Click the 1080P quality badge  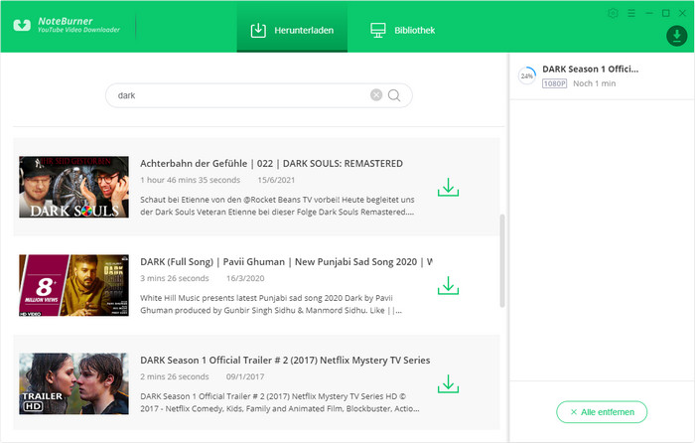point(554,83)
